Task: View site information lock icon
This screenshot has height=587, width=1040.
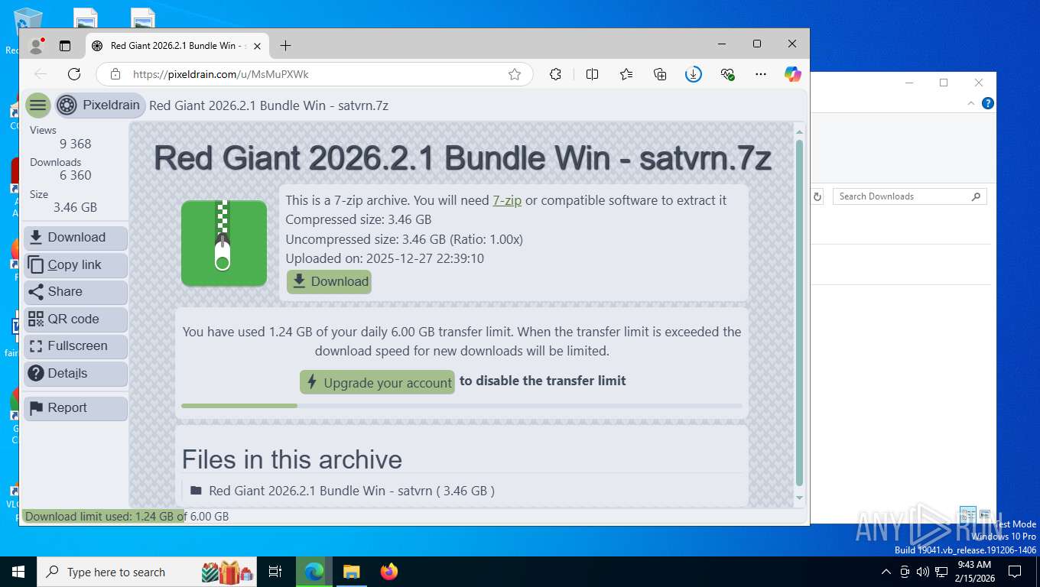Action: coord(115,74)
